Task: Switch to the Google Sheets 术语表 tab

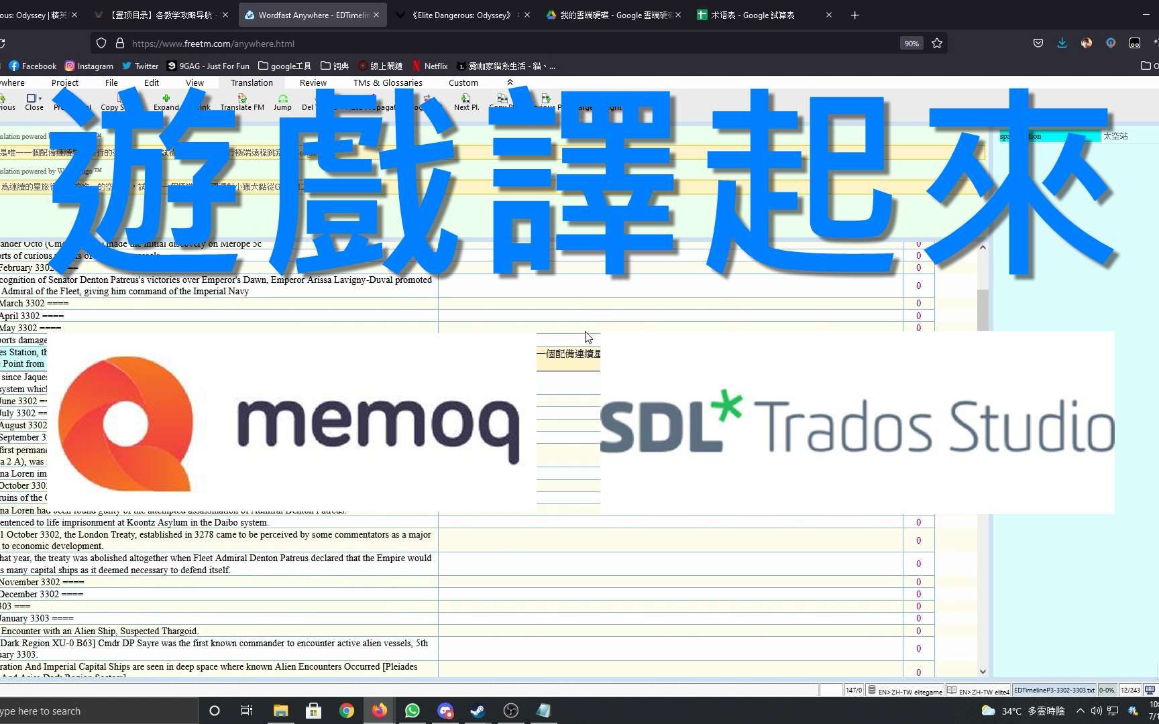Action: tap(765, 15)
